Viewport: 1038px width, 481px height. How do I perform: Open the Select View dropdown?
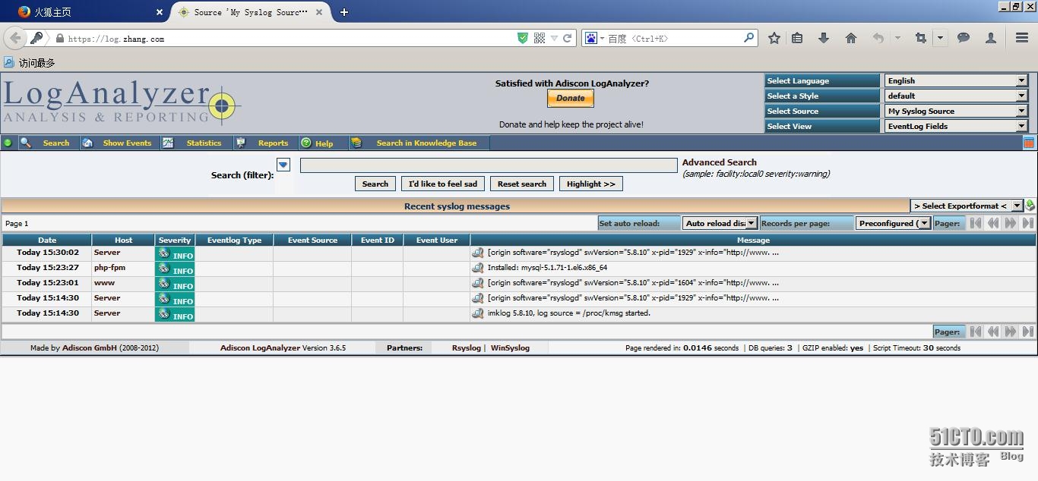[956, 126]
